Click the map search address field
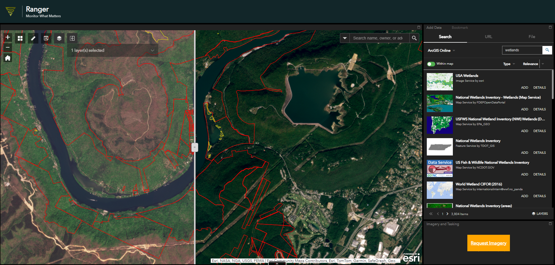Screen dimensions: 555x265 pos(379,38)
